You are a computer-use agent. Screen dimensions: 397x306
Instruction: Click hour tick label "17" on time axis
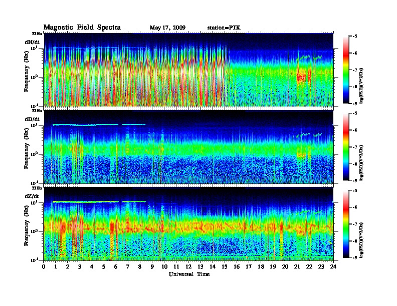tap(249, 266)
